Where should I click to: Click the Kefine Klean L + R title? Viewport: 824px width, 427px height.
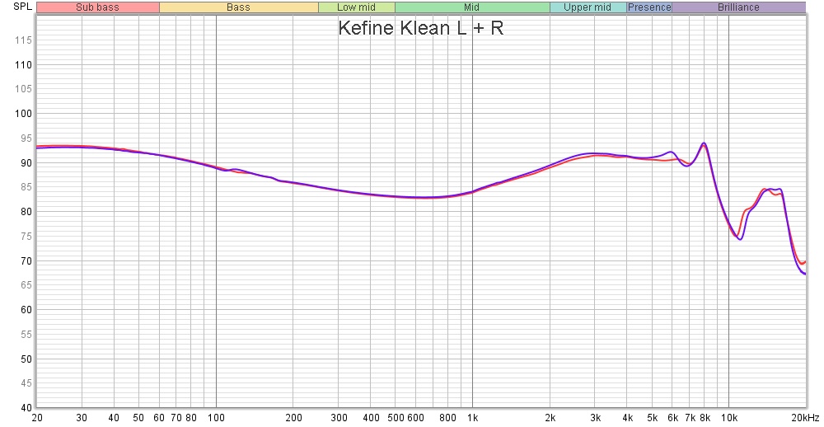click(420, 28)
